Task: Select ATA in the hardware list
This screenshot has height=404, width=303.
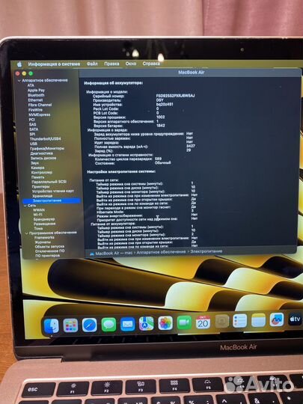Action: click(31, 85)
